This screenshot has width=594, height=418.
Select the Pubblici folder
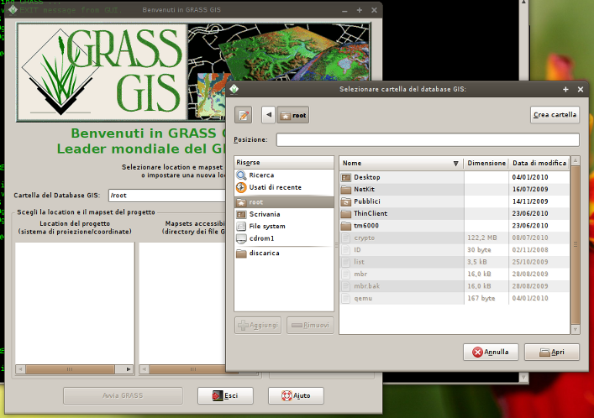pos(455,201)
